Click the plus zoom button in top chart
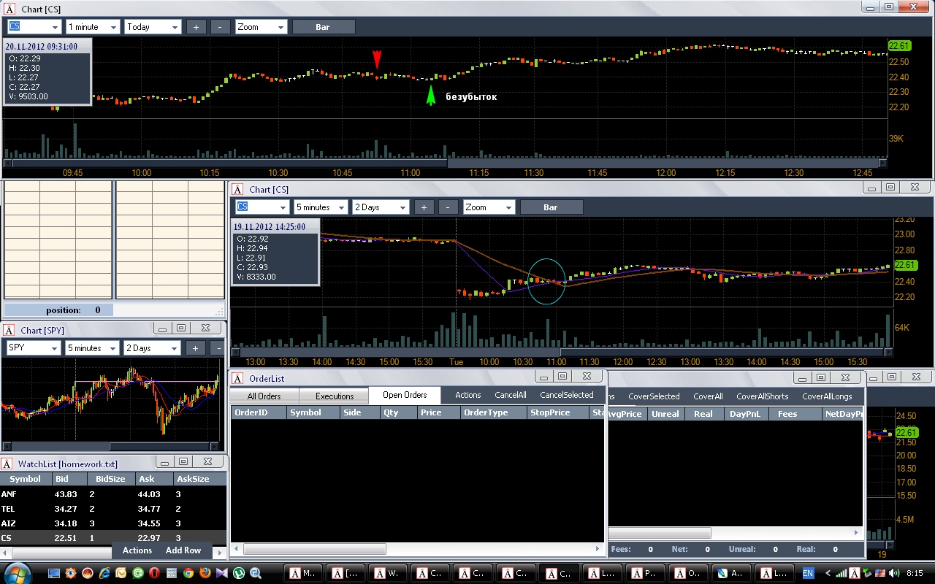The width and height of the screenshot is (935, 584). 196,27
